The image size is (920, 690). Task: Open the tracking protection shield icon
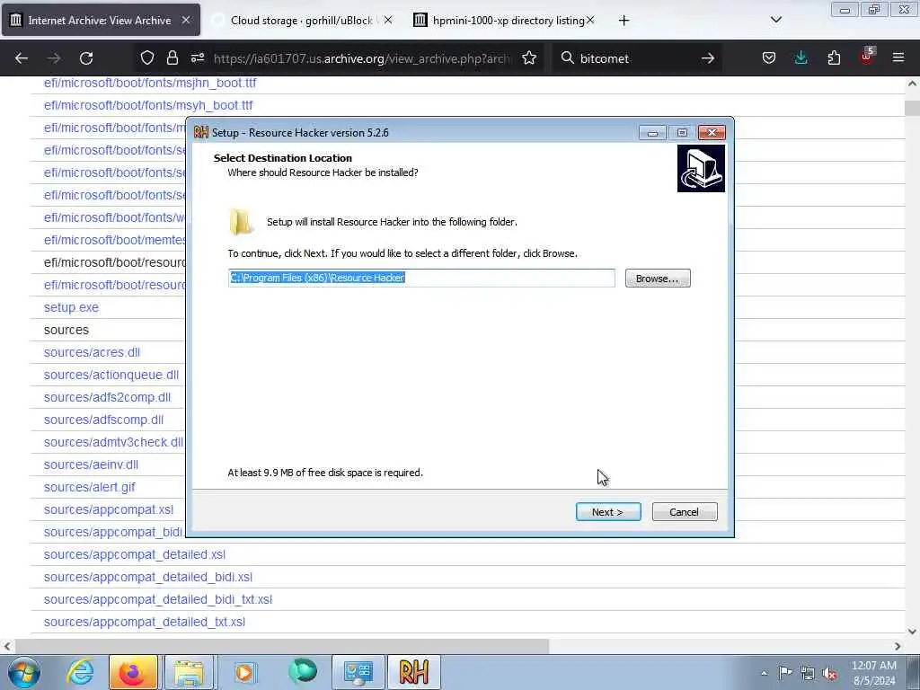[x=147, y=57]
